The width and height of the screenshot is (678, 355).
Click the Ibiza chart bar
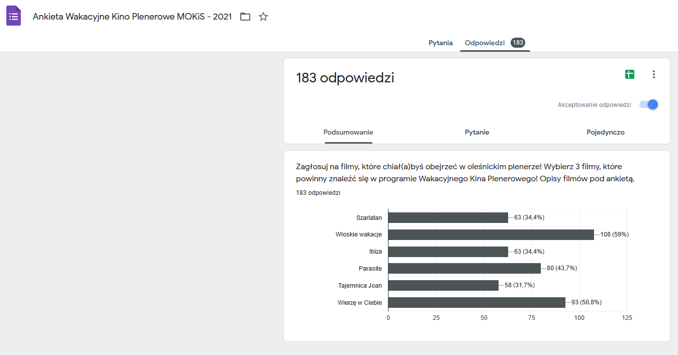click(448, 252)
